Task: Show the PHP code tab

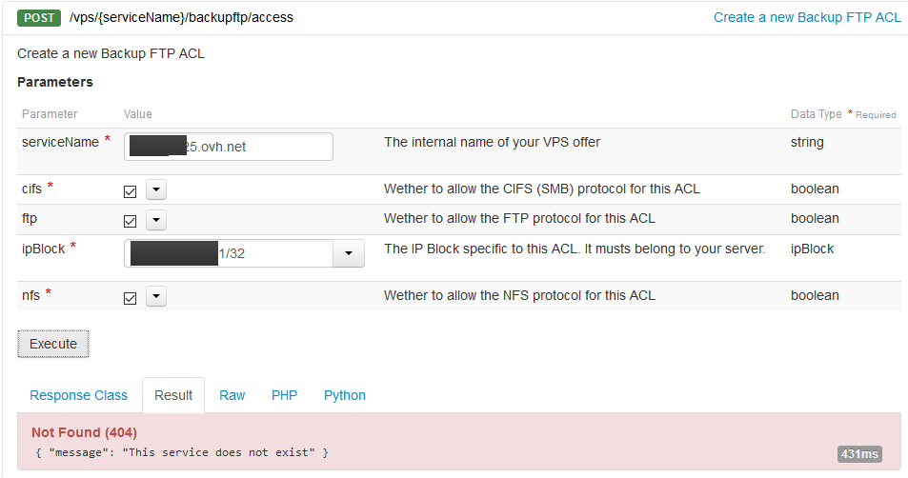Action: click(284, 395)
